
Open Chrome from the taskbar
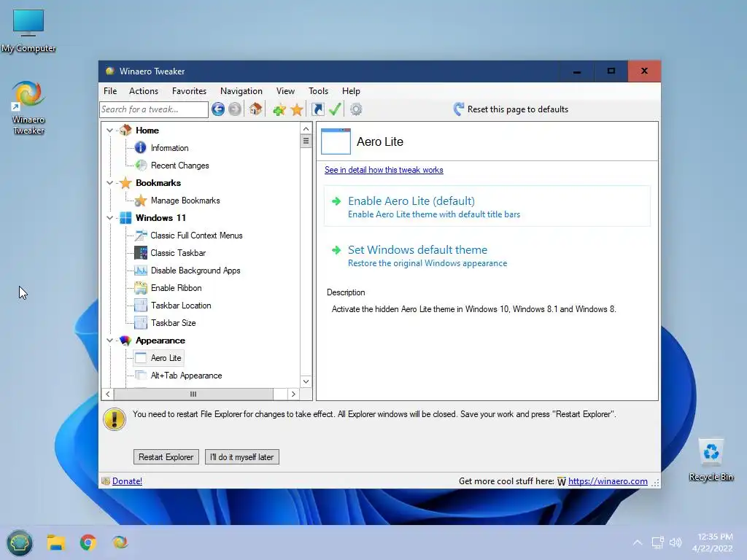click(88, 542)
